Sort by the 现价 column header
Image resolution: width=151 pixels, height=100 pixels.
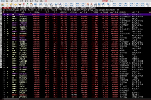pos(47,11)
